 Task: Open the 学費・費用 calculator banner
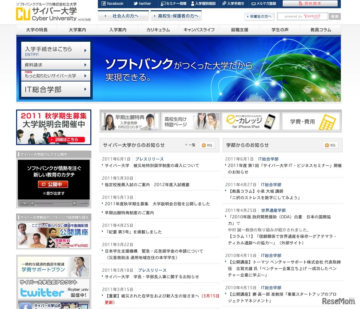tap(311, 121)
